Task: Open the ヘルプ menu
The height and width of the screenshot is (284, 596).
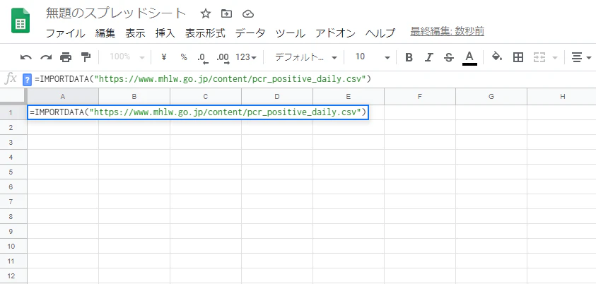Action: (380, 33)
